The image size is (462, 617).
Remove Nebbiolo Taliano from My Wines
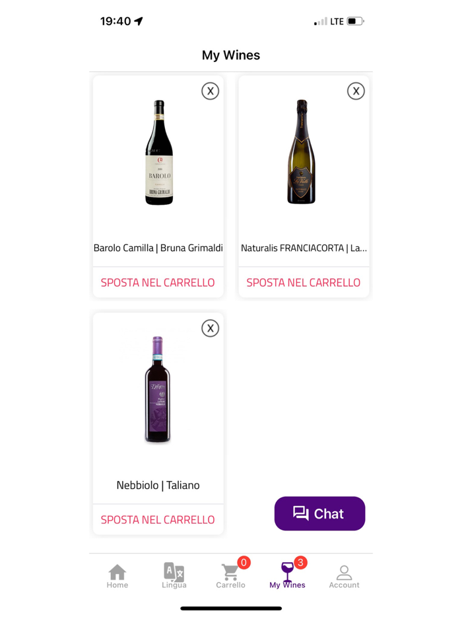(x=210, y=328)
